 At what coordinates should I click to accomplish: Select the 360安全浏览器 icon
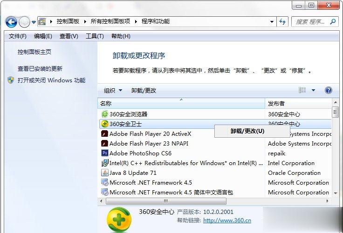pyautogui.click(x=105, y=114)
